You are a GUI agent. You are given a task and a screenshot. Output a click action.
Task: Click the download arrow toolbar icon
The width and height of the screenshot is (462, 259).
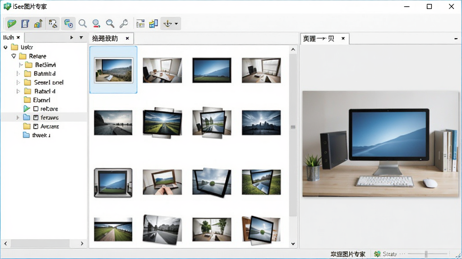(x=168, y=23)
